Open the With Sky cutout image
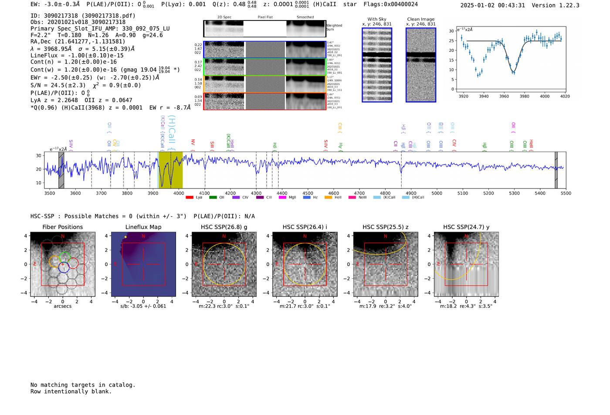Screen dimensions: 610x415 (377, 65)
